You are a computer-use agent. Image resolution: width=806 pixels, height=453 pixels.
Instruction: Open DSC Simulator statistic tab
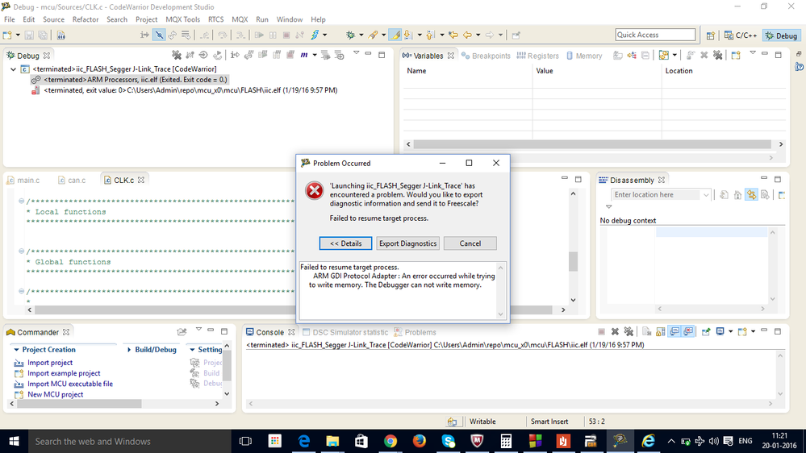345,332
